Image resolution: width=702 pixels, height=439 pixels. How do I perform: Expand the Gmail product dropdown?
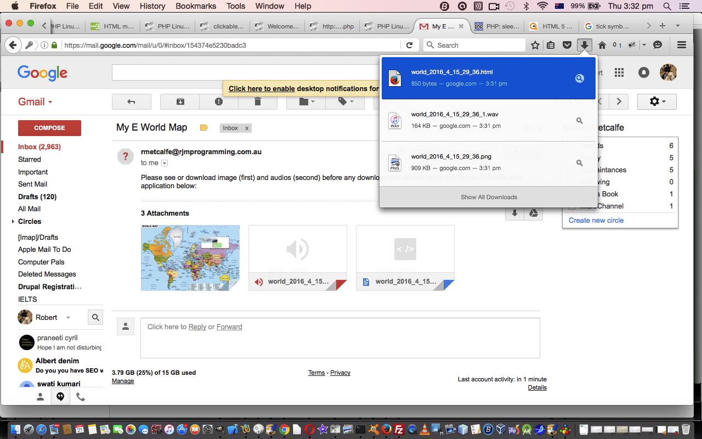[x=35, y=102]
